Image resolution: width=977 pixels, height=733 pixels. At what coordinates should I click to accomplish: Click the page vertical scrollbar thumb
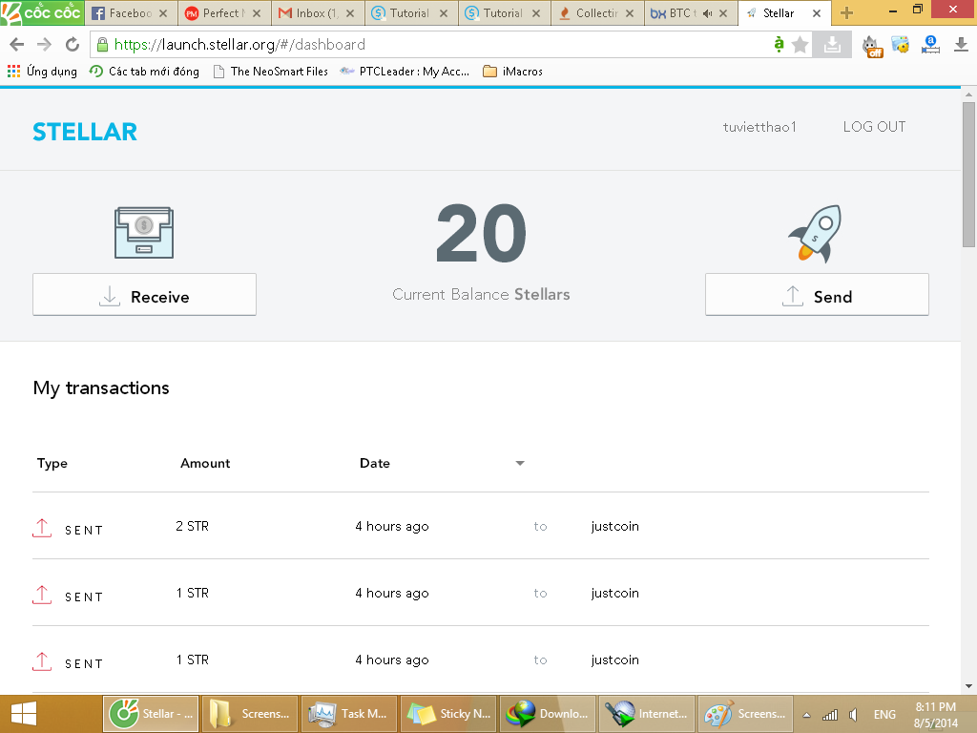pyautogui.click(x=968, y=175)
